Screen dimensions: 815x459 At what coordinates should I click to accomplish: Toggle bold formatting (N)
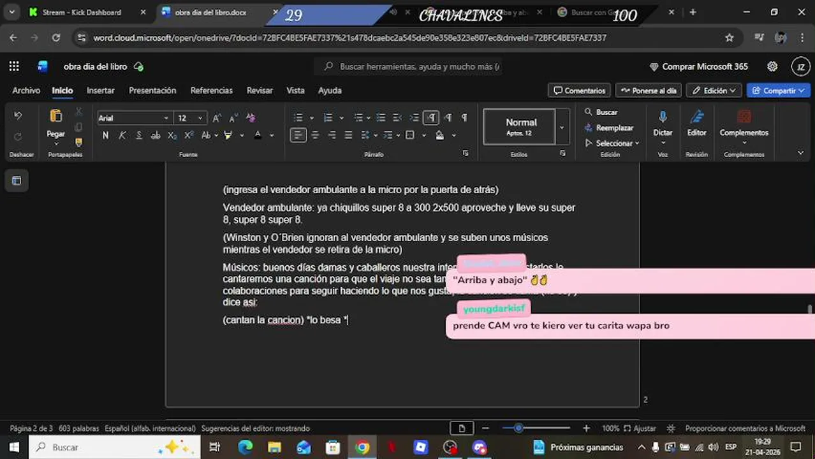(x=105, y=135)
